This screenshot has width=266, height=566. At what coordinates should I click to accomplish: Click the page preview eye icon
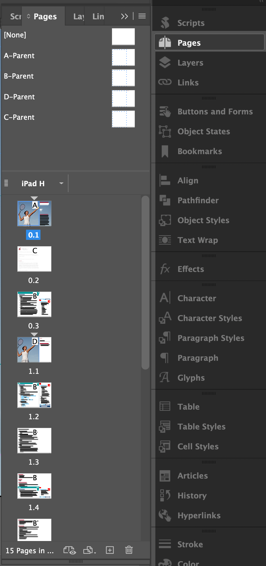coord(70,550)
